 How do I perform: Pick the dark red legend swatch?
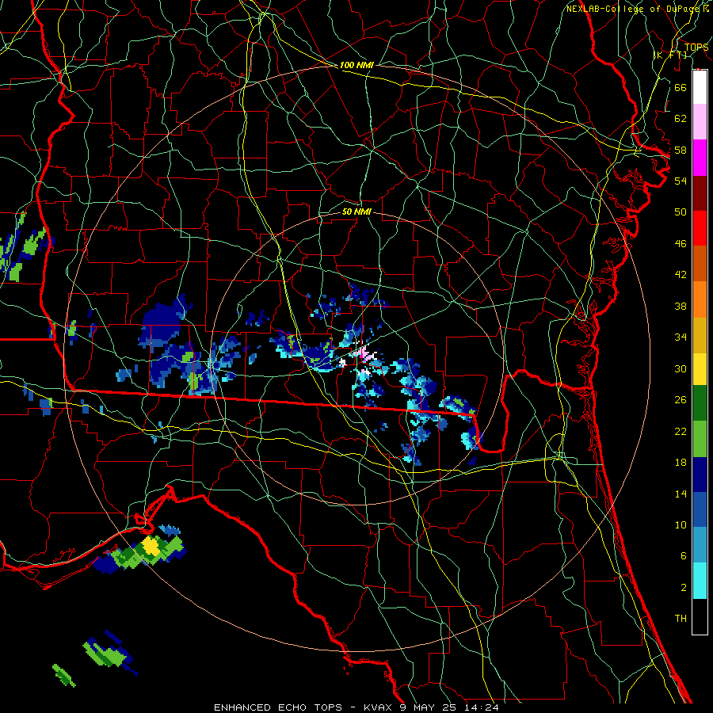pos(700,193)
